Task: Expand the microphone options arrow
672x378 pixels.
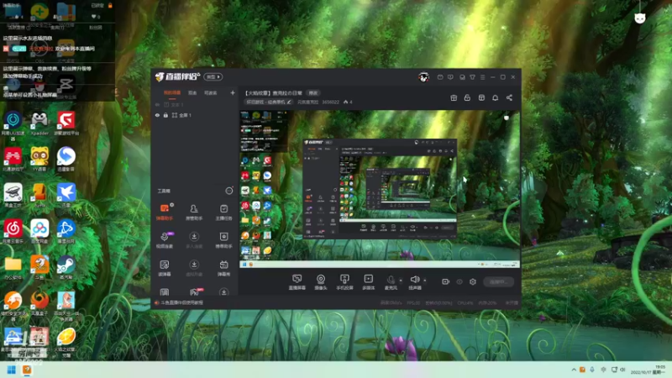Action: (401, 281)
